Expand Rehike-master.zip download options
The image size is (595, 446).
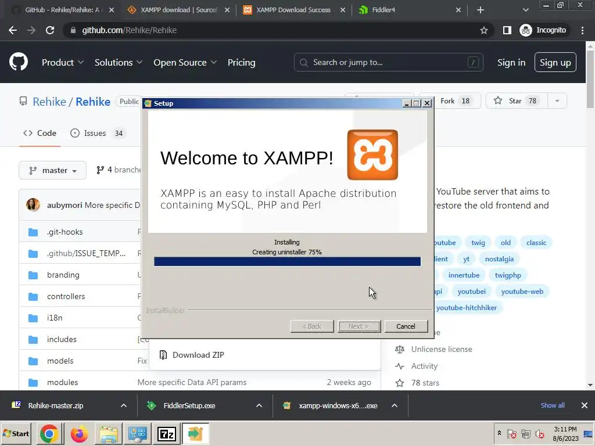[124, 405]
